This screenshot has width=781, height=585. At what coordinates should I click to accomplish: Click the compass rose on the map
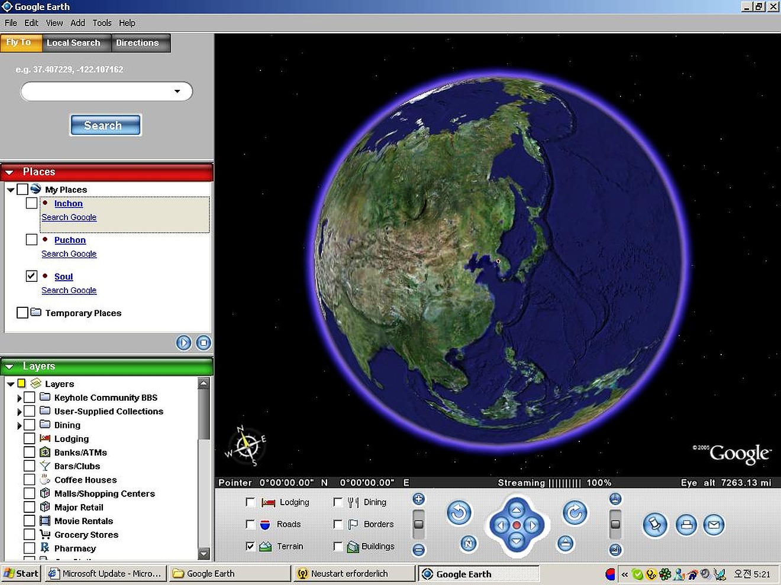pyautogui.click(x=247, y=446)
